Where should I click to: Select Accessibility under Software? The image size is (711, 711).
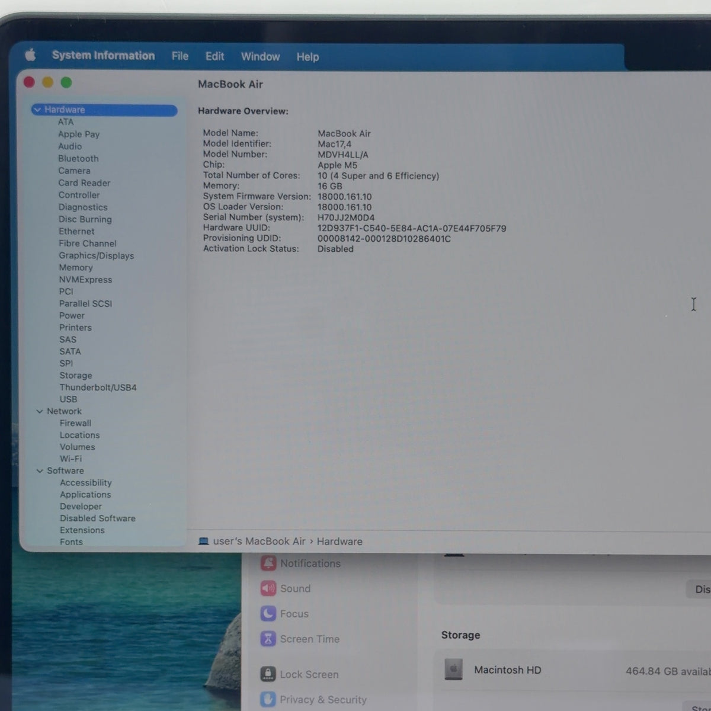(x=85, y=483)
